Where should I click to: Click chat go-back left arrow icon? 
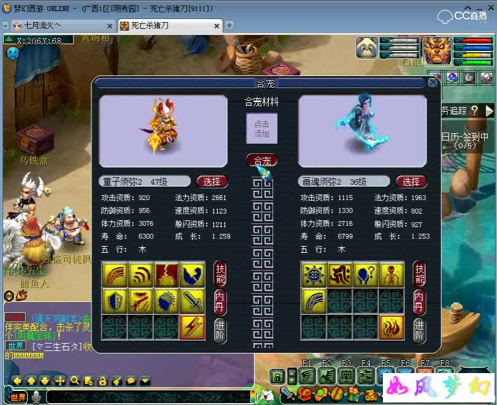[17, 380]
